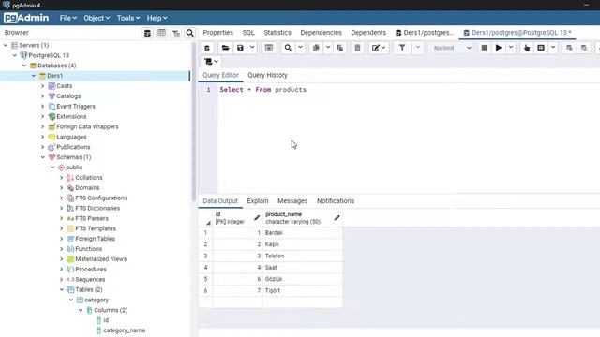
Task: Expand the Casts tree node
Action: click(x=43, y=86)
